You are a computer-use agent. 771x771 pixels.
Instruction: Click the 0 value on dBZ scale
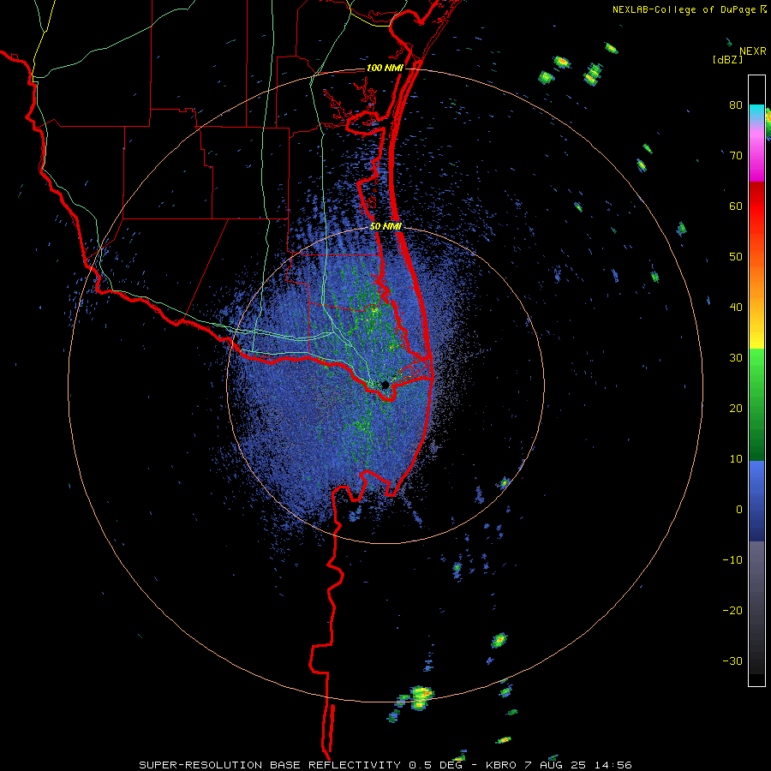(x=739, y=510)
